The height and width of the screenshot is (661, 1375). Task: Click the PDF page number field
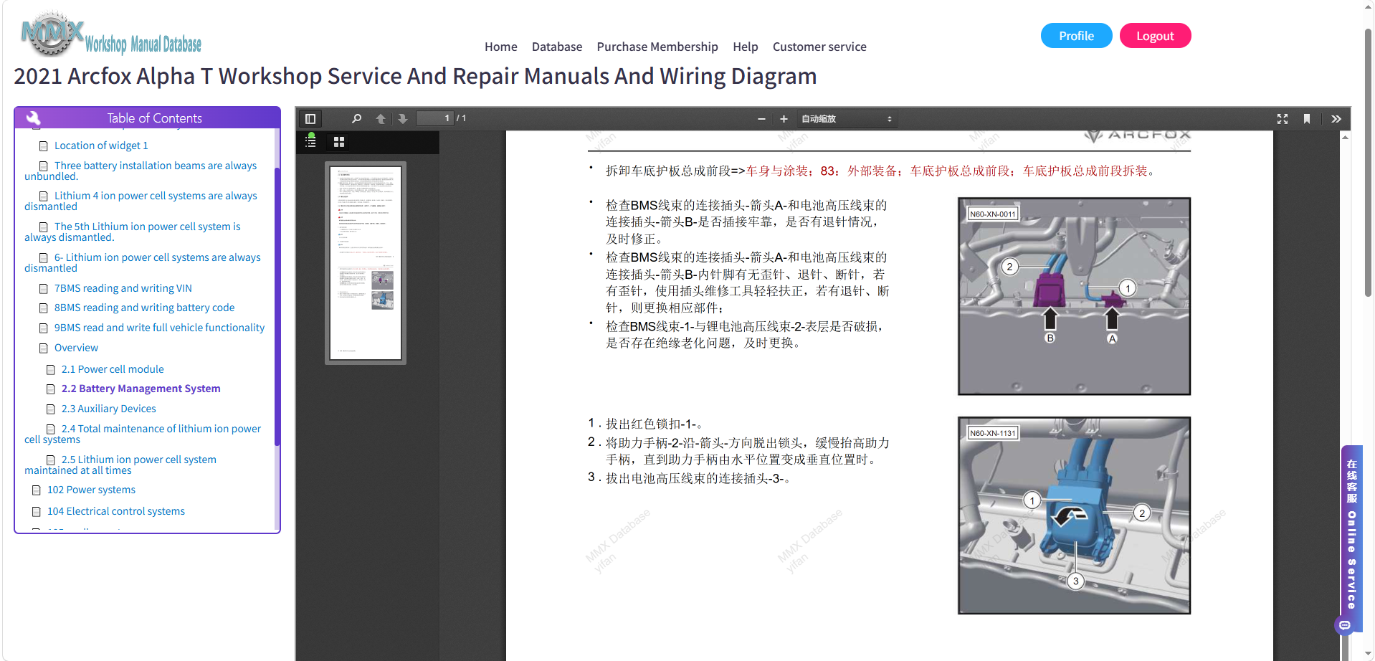click(435, 118)
